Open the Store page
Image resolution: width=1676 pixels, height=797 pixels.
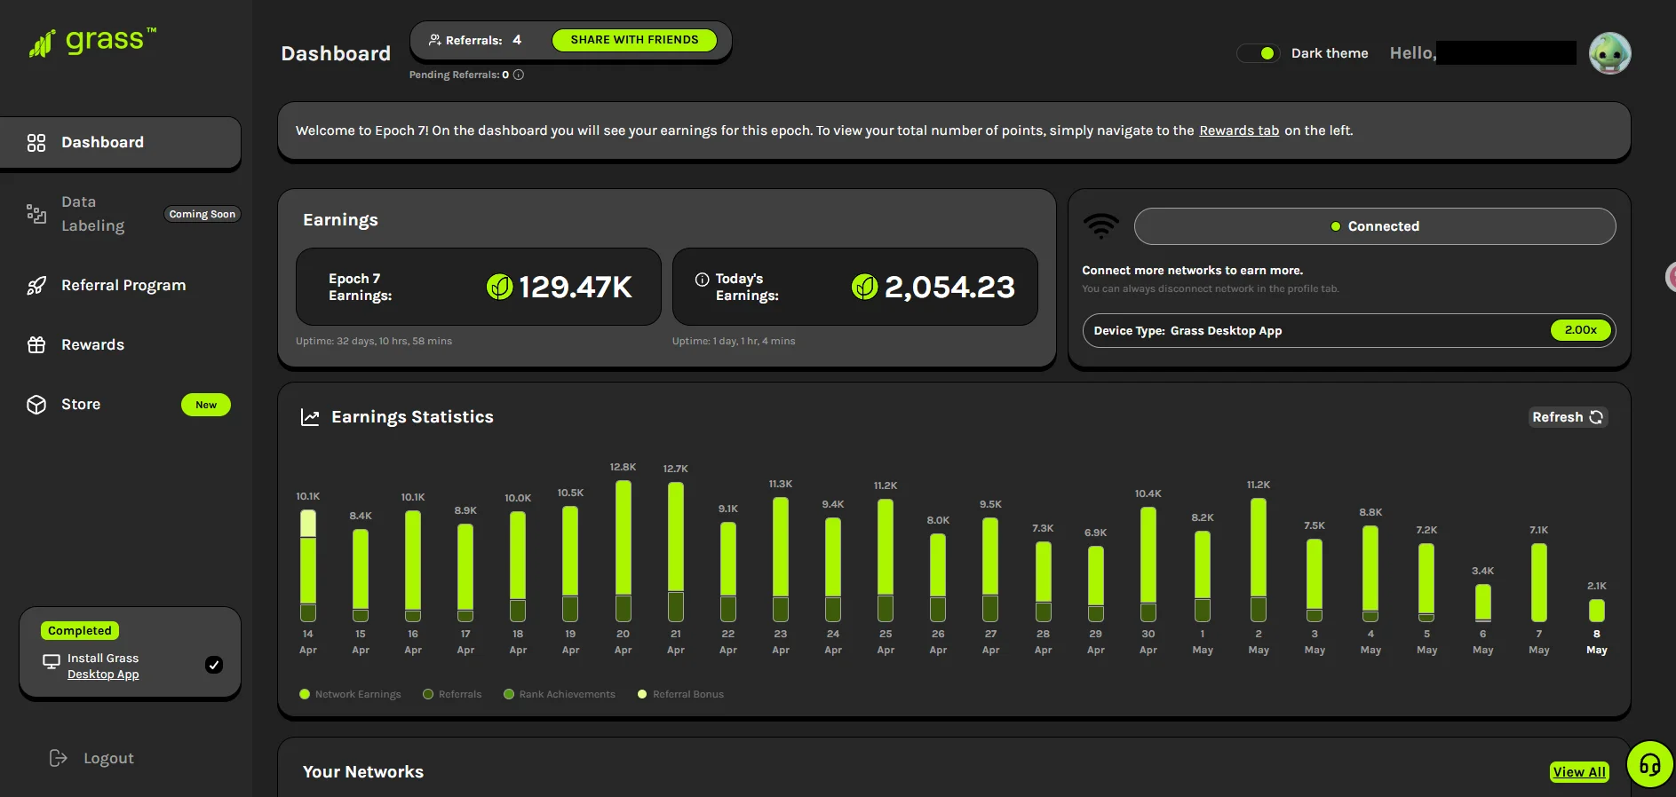coord(81,404)
